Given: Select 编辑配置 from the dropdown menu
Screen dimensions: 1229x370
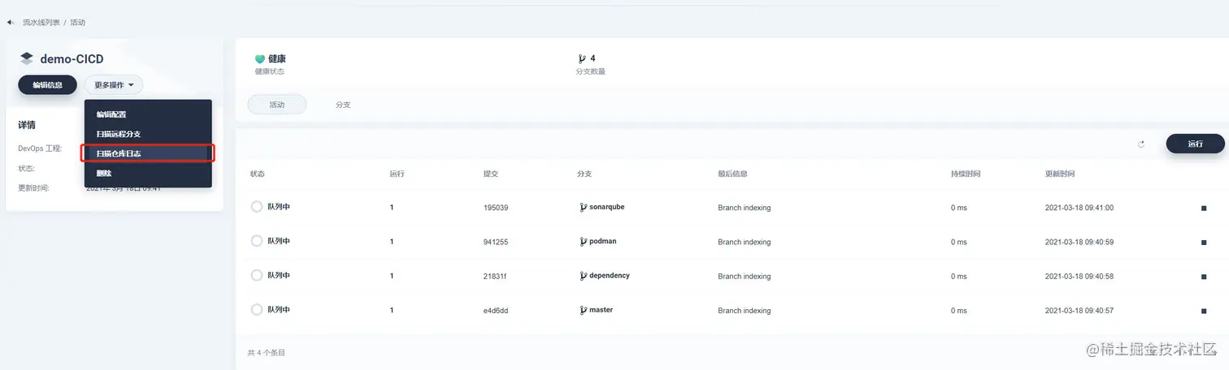Looking at the screenshot, I should pos(111,114).
